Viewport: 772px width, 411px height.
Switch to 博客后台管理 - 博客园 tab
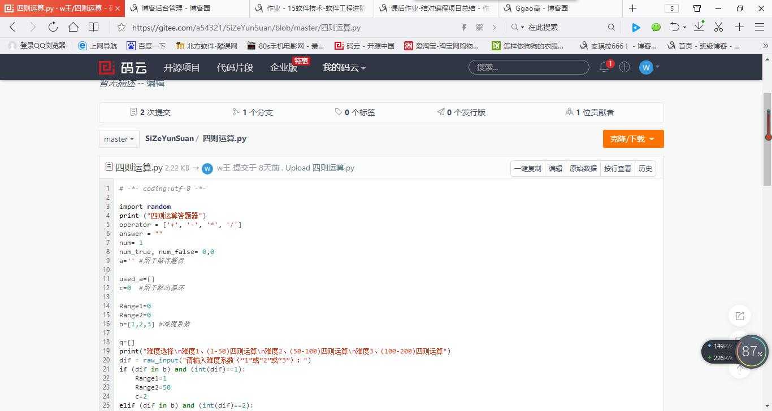click(x=187, y=8)
